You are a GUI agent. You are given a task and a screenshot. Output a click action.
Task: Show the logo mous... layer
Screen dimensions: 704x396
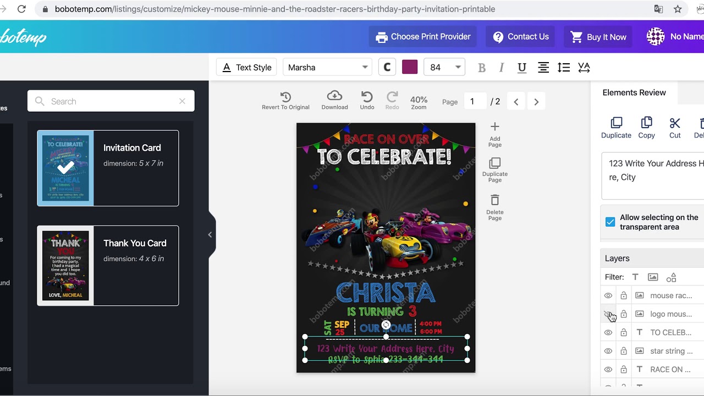point(608,314)
